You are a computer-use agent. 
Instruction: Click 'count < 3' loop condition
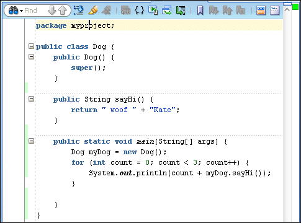(178, 162)
